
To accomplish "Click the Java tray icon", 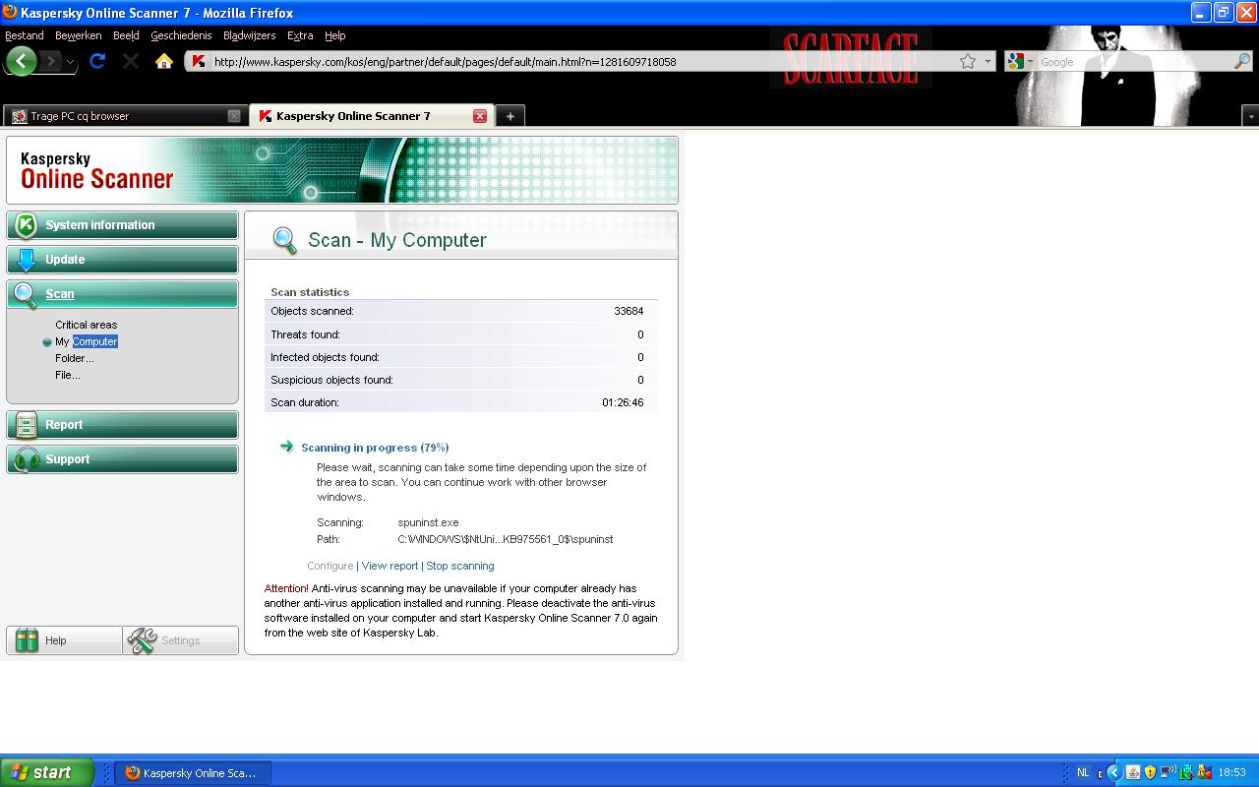I will [x=1133, y=773].
